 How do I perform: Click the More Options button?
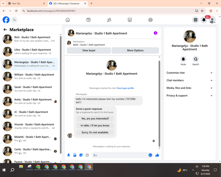(135, 50)
